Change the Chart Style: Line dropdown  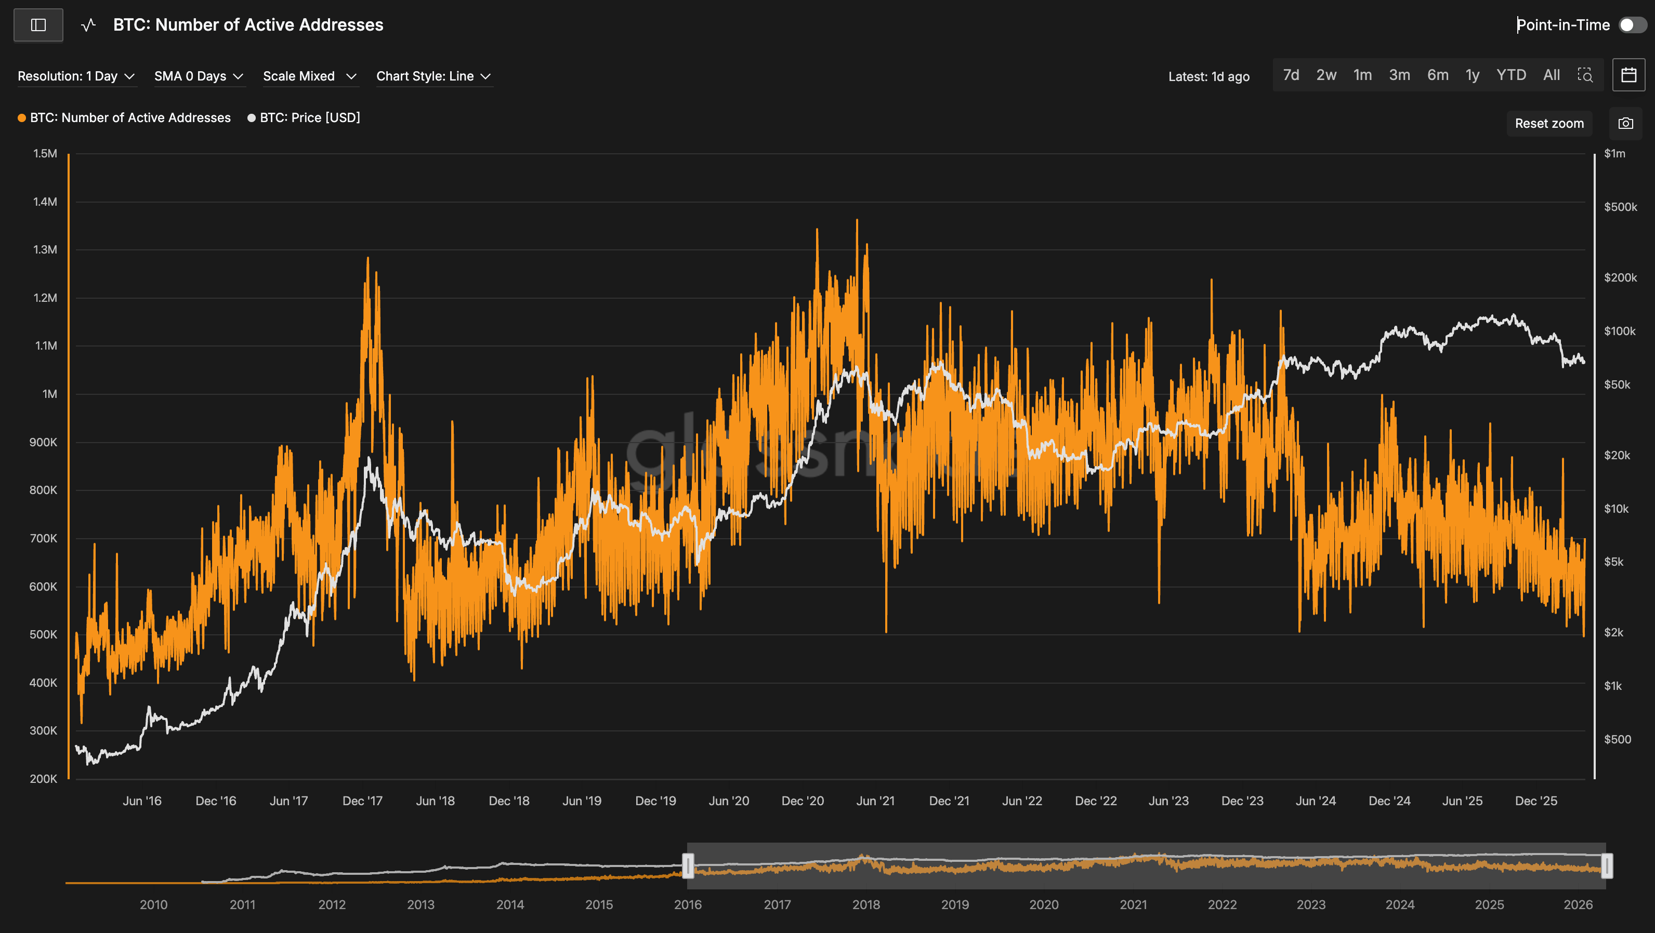434,76
